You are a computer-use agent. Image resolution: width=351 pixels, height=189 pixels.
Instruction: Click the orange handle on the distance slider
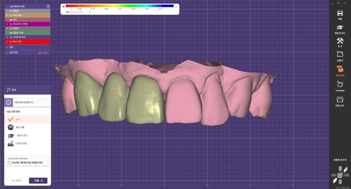(67, 12)
